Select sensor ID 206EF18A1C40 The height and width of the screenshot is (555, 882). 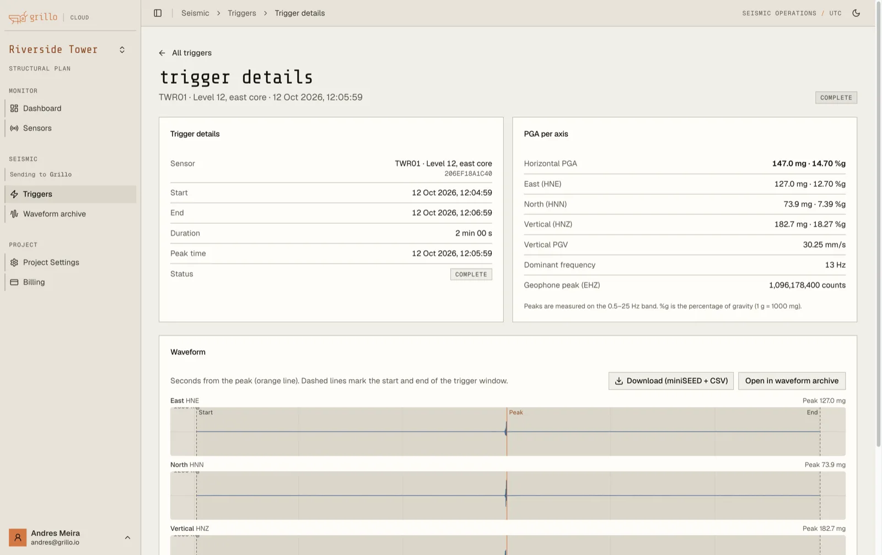tap(469, 174)
